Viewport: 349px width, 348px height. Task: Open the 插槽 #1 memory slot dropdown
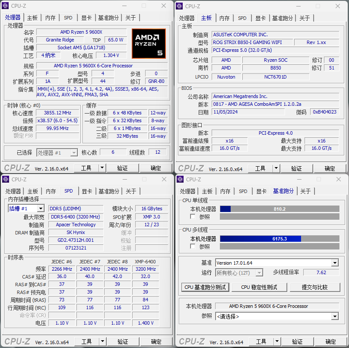26,209
